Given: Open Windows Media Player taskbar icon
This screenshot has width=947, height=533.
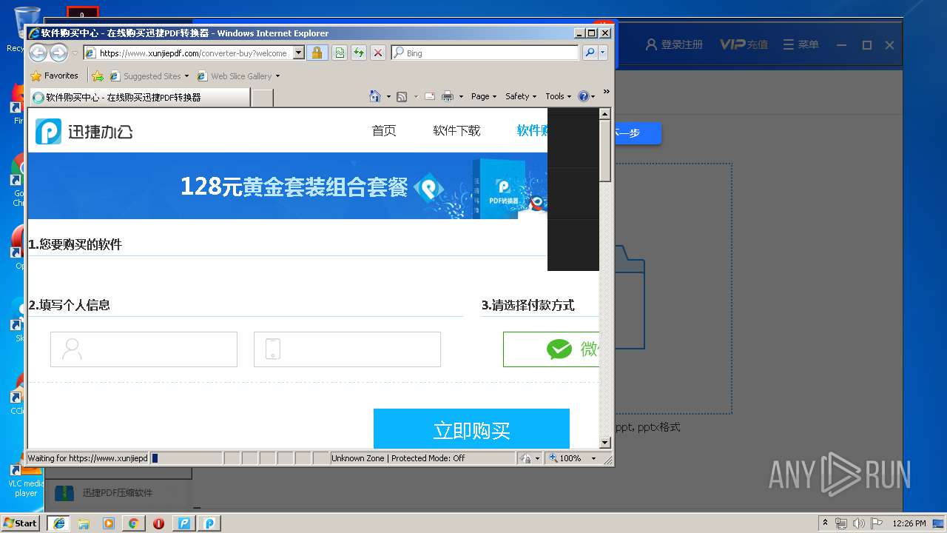Looking at the screenshot, I should click(x=109, y=523).
